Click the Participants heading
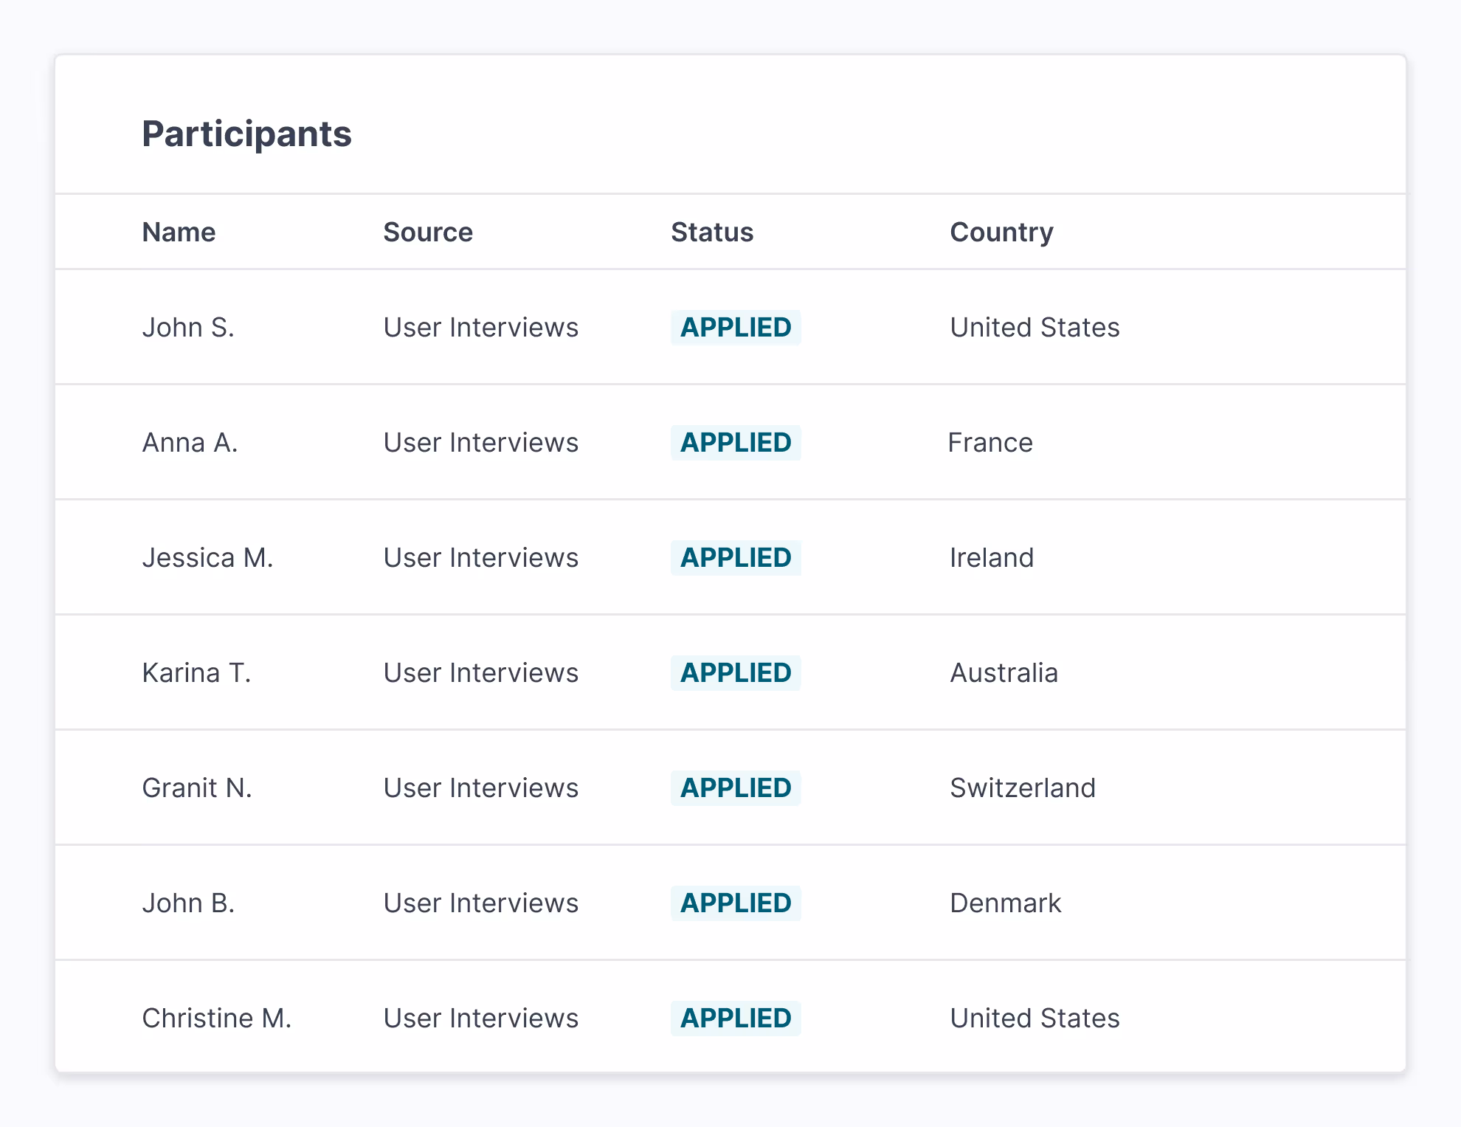Screen dimensions: 1461x1127 coord(246,134)
